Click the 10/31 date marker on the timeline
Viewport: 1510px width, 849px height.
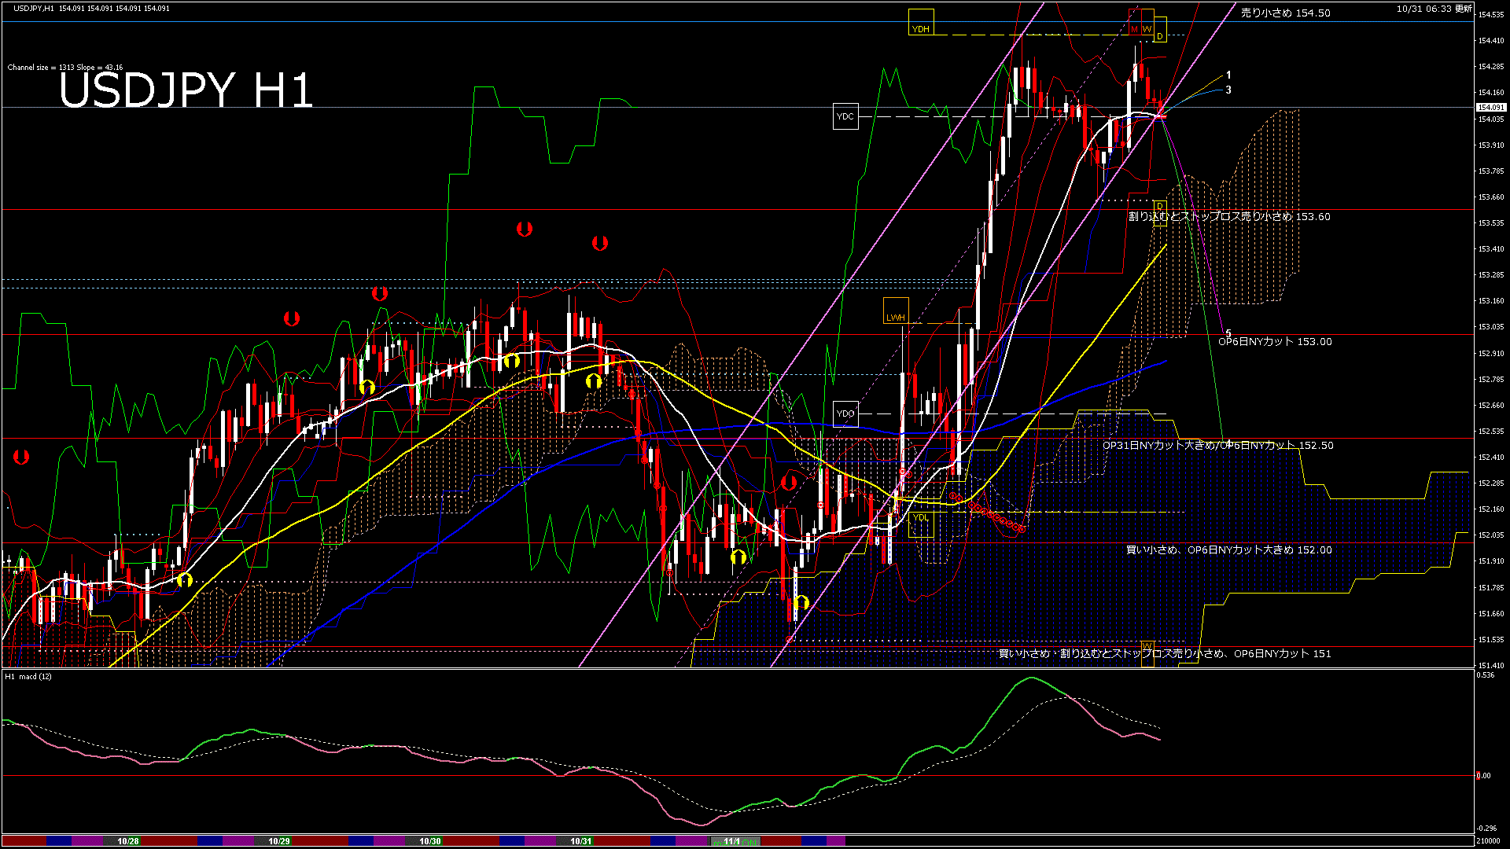[580, 840]
